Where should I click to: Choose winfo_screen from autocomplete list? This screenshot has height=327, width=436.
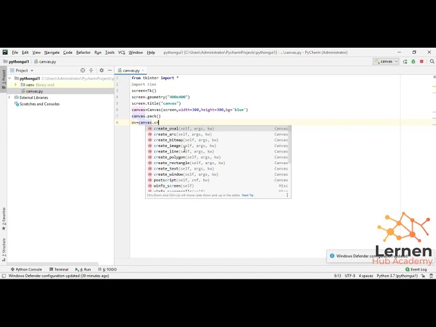218,186
